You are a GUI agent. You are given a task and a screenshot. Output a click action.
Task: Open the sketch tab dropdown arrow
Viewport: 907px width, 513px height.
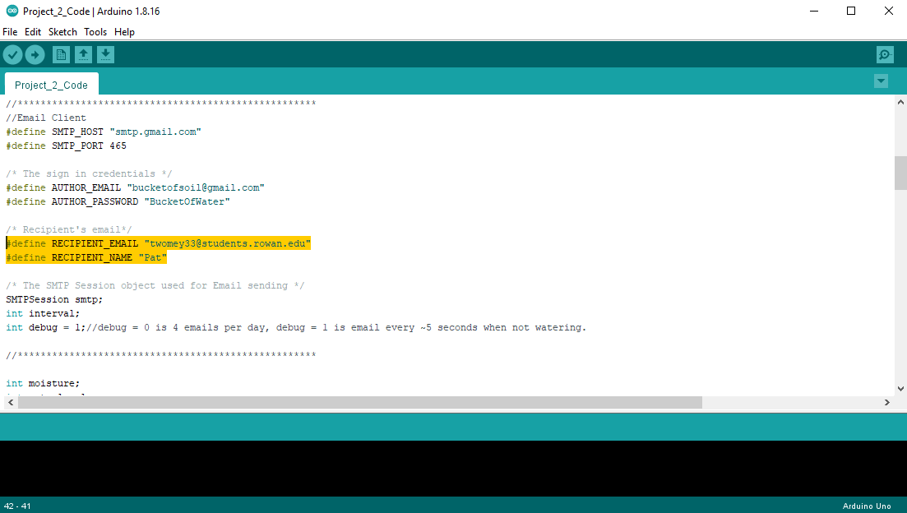tap(881, 81)
